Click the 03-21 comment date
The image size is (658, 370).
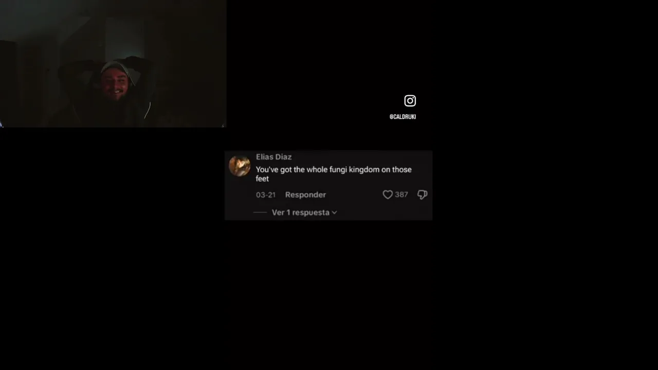point(266,195)
